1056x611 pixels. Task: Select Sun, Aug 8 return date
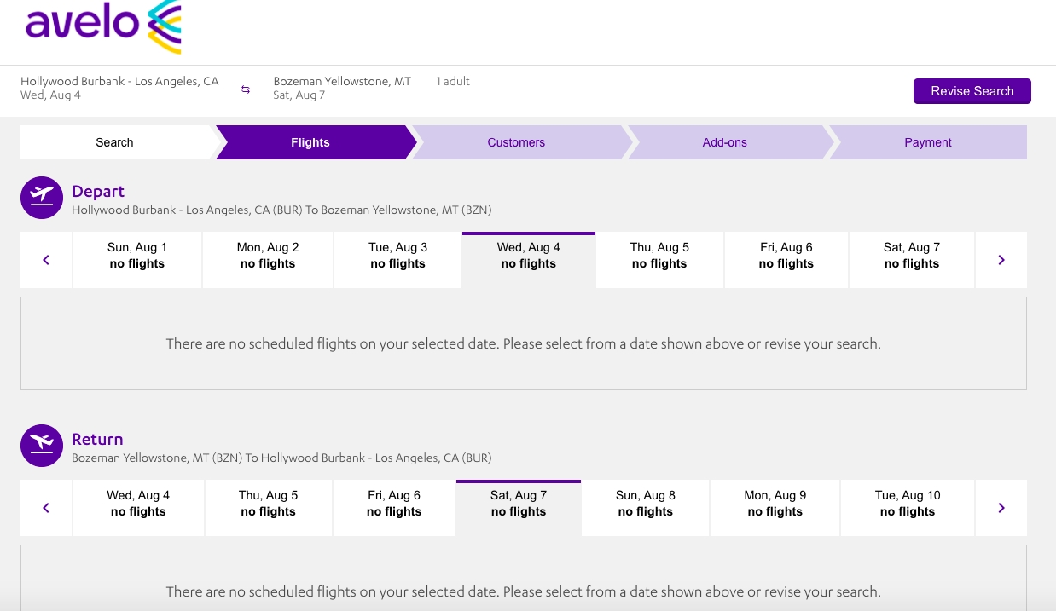646,508
